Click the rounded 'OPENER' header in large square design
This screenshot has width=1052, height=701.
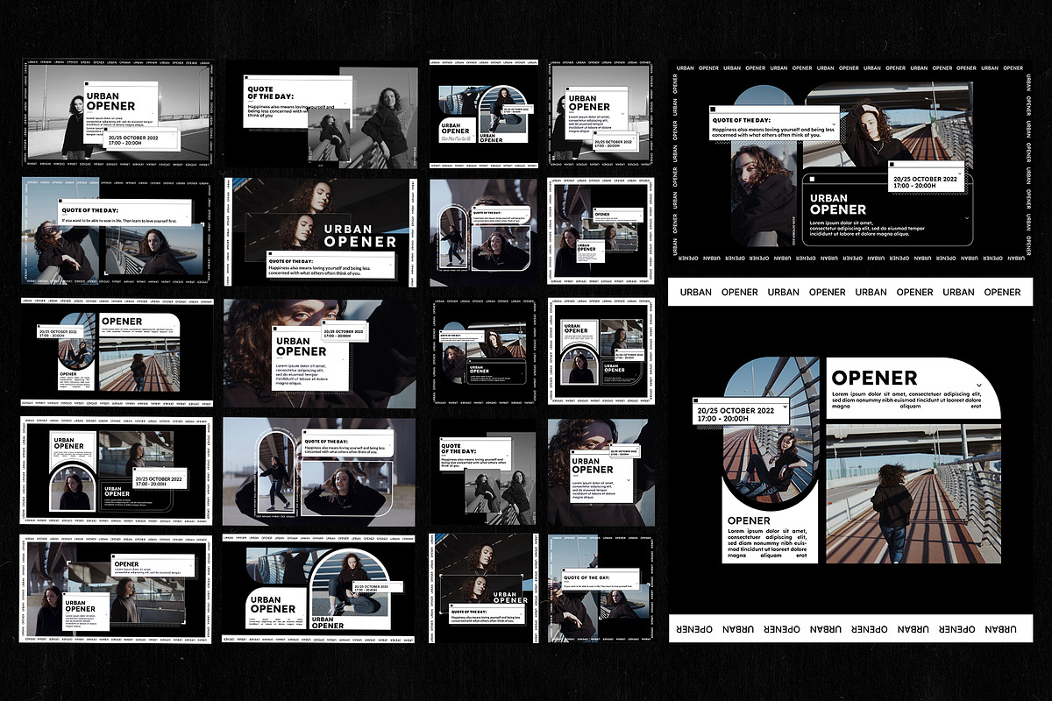913,387
